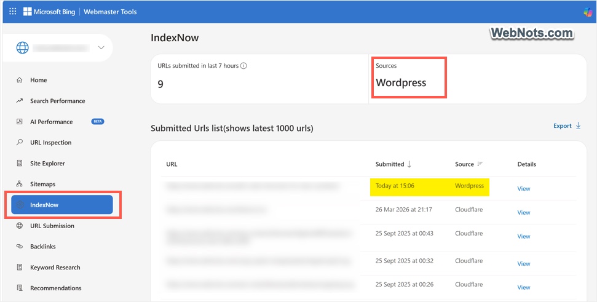View details for 25 Sept 00:43 row
Viewport: 597px width, 302px height.
523,237
